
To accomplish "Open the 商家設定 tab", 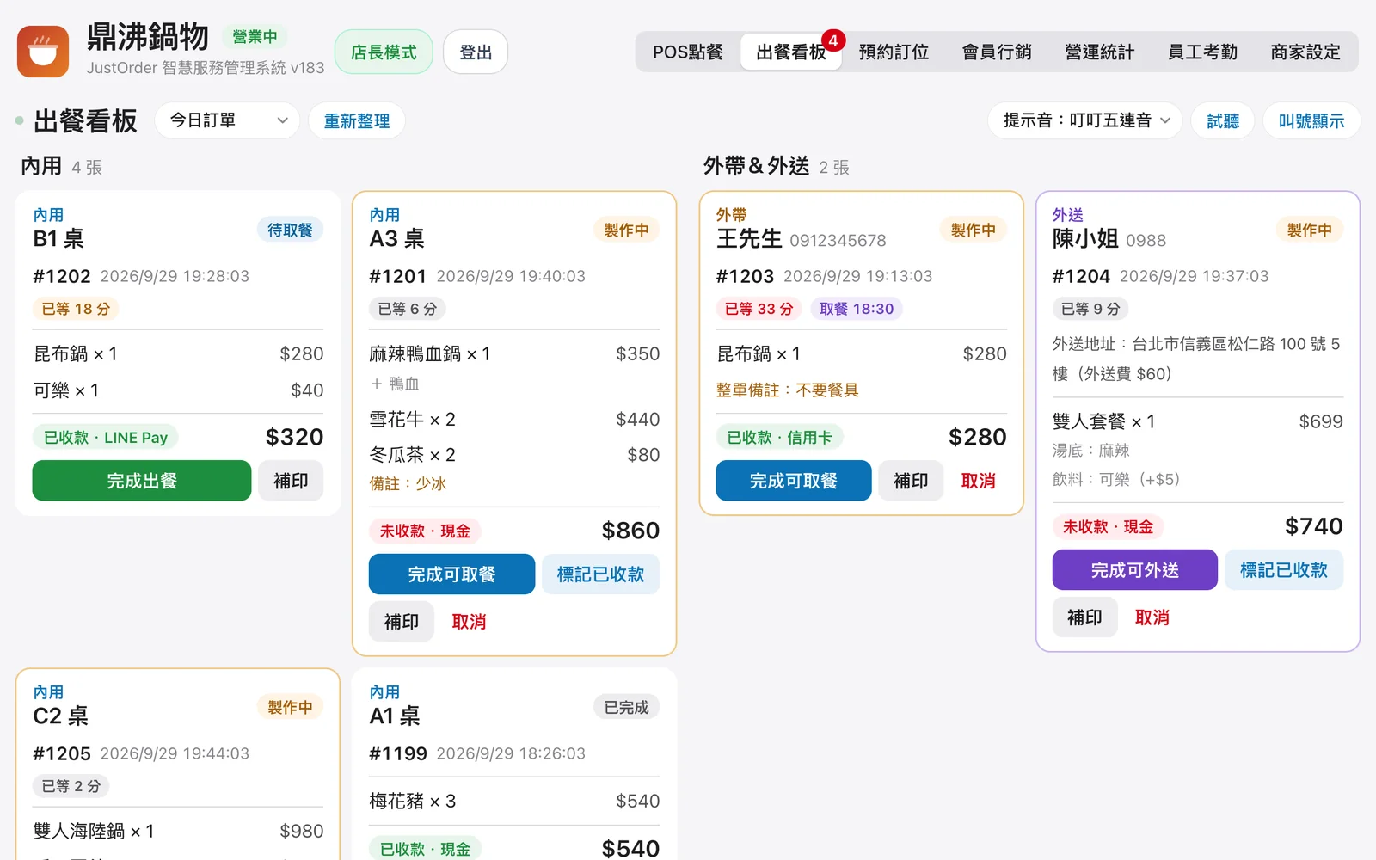I will click(x=1305, y=52).
